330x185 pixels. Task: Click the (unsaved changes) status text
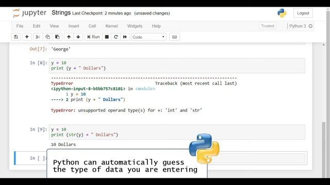pyautogui.click(x=152, y=13)
